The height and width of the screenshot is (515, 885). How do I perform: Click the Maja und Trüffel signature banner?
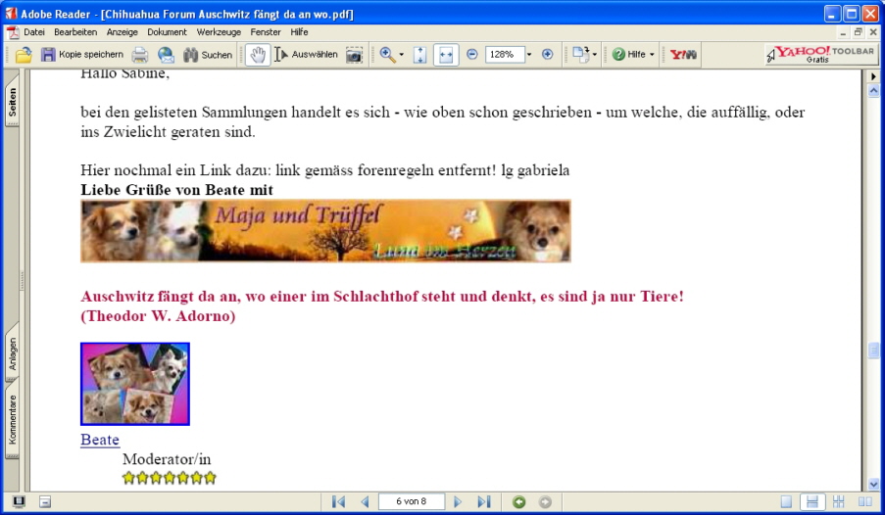pyautogui.click(x=325, y=231)
